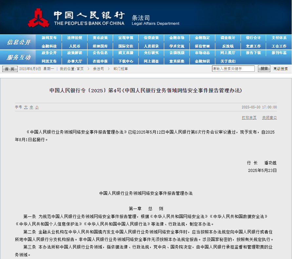
Task: Click 首页 breadcrumb after 我的位置
Action: click(80, 69)
